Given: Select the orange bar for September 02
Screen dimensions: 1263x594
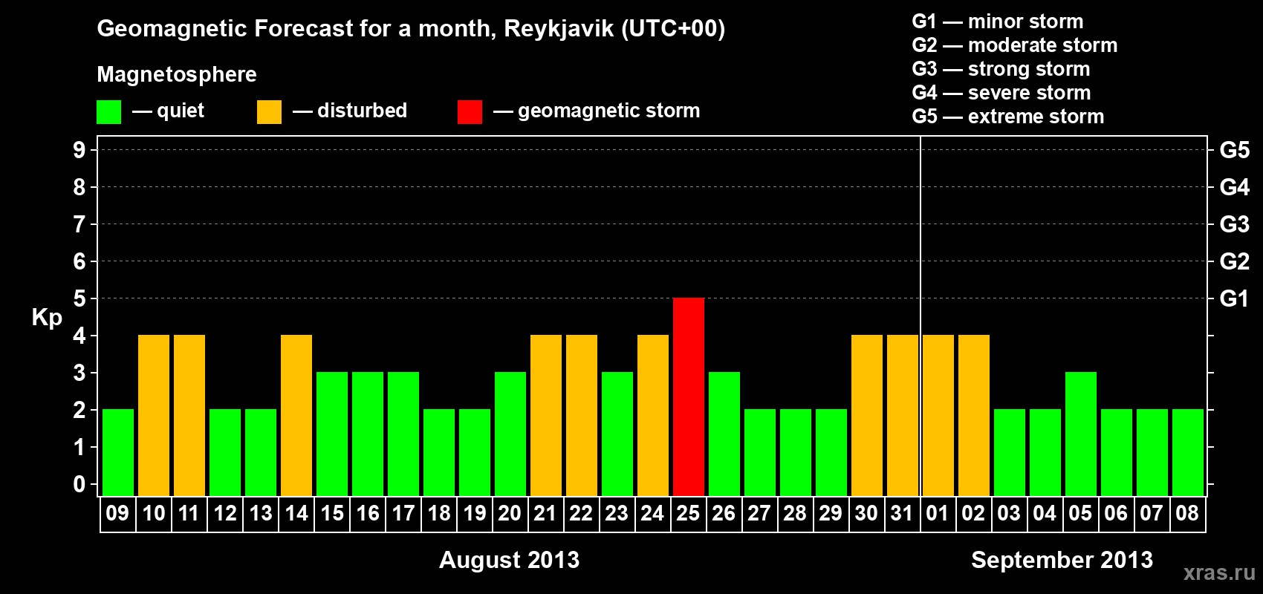Looking at the screenshot, I should (974, 415).
